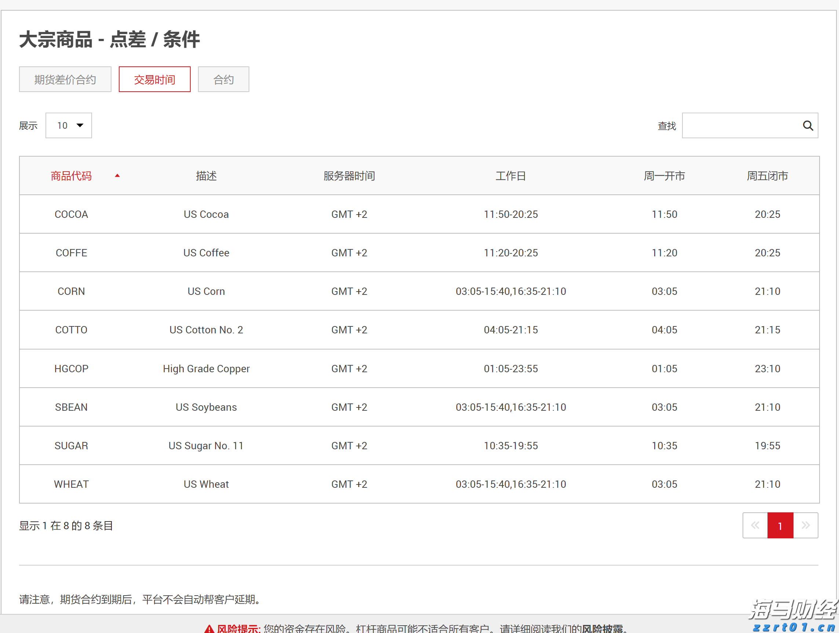Click page number 1 button
This screenshot has width=839, height=633.
[x=780, y=525]
